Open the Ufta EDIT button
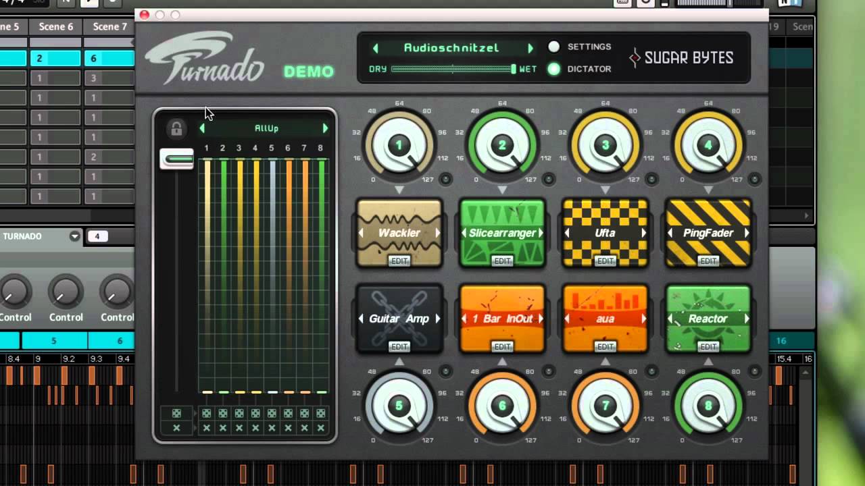The image size is (865, 486). coord(605,261)
